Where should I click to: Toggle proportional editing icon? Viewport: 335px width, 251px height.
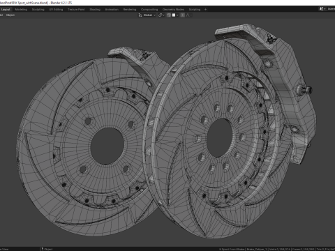[183, 15]
